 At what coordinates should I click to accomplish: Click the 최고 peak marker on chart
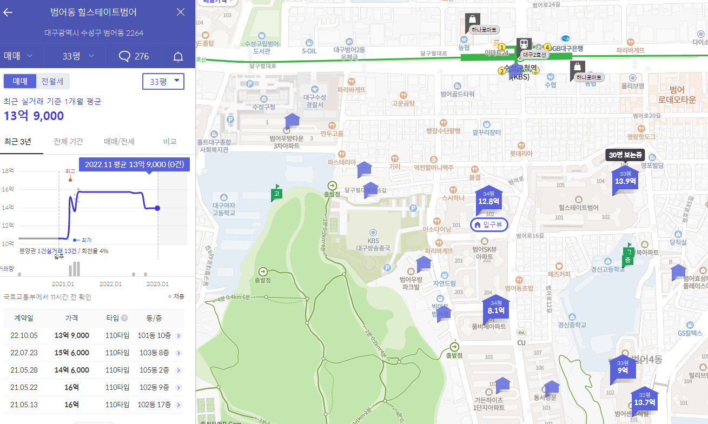point(70,180)
